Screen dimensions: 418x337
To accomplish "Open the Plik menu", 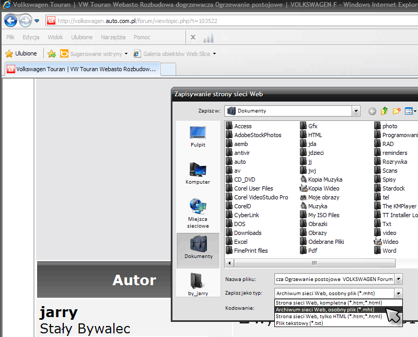I will pyautogui.click(x=10, y=37).
